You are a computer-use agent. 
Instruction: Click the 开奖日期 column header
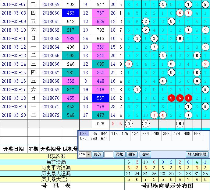tap(13, 149)
